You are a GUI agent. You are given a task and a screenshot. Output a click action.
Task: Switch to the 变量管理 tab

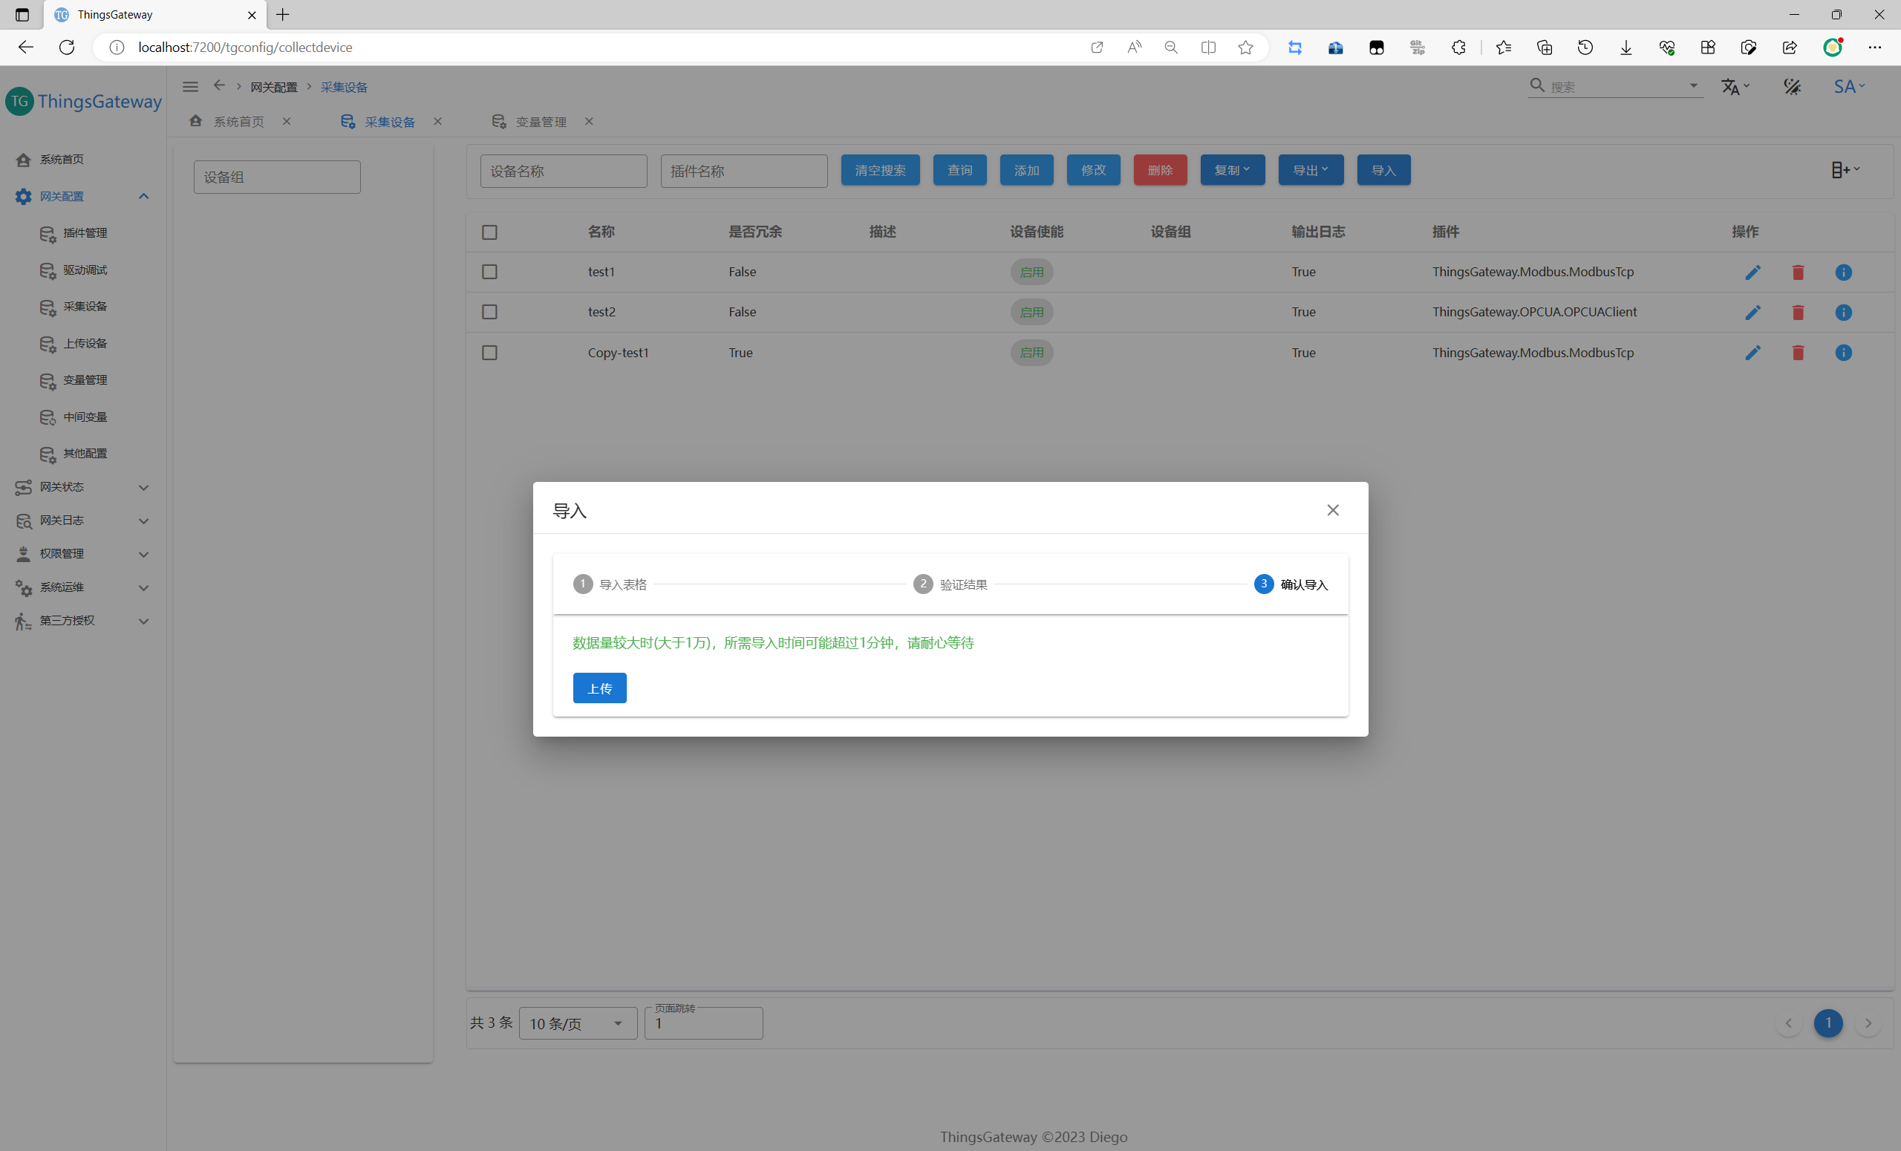pyautogui.click(x=540, y=122)
